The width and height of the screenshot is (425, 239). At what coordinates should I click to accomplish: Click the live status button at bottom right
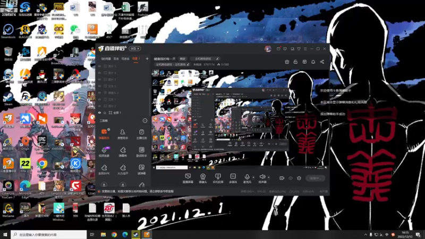click(315, 178)
